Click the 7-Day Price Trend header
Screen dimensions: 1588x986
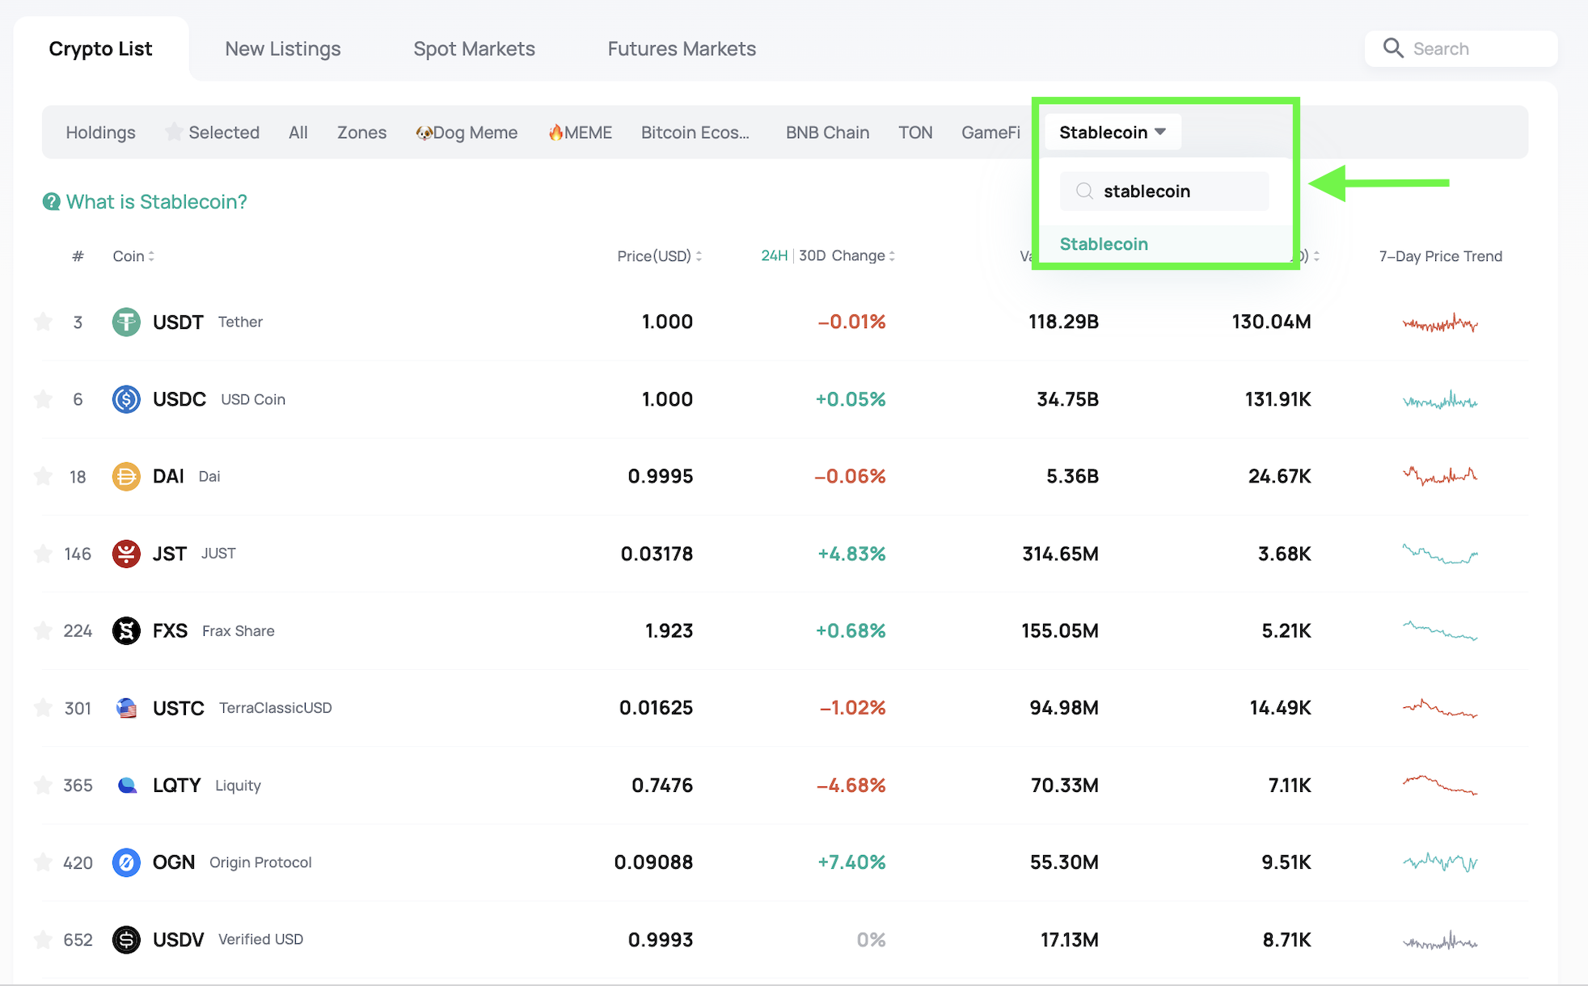tap(1440, 256)
